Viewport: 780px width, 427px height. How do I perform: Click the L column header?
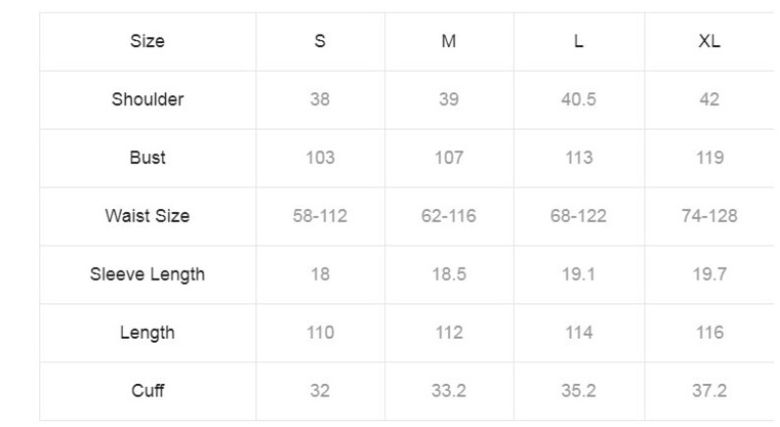[x=578, y=41]
